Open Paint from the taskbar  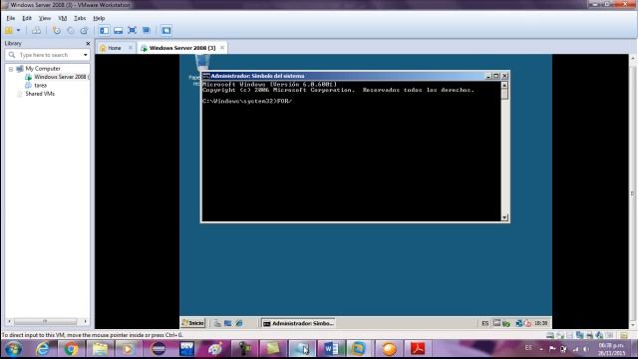point(215,349)
